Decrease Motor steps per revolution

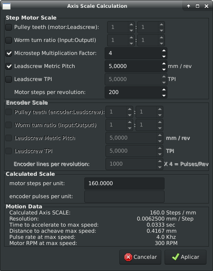[x=164, y=95]
